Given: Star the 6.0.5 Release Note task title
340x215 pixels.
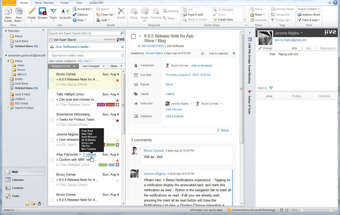Looking at the screenshot, I should [x=140, y=36].
